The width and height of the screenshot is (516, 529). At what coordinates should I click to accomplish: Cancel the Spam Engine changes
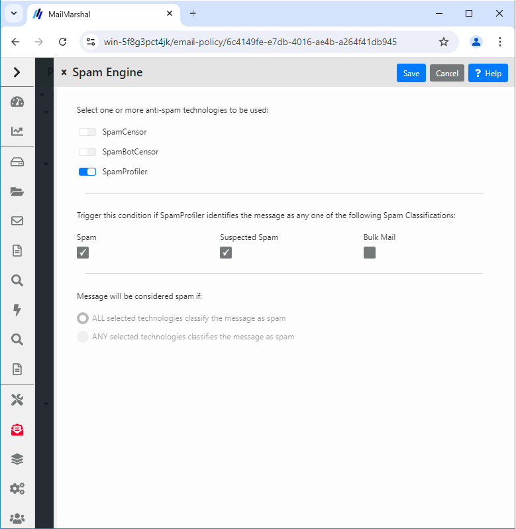click(x=447, y=73)
